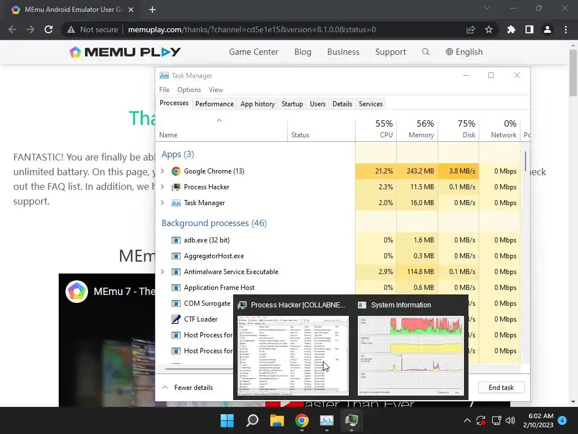Image resolution: width=578 pixels, height=434 pixels.
Task: Sort processes by the Memory column header
Action: [417, 129]
